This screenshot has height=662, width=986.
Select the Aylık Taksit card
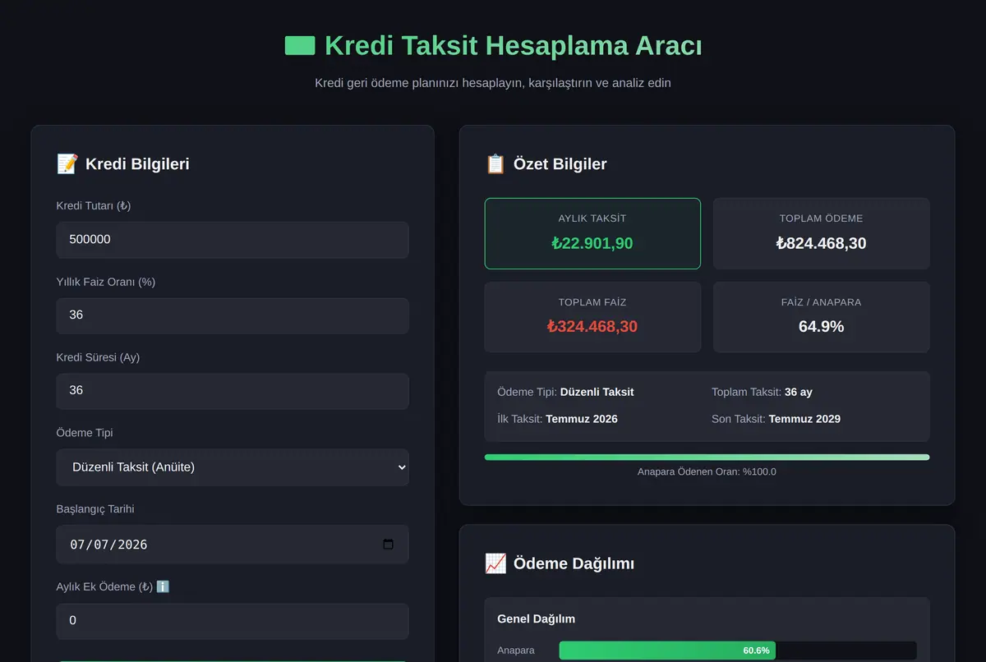click(x=592, y=233)
